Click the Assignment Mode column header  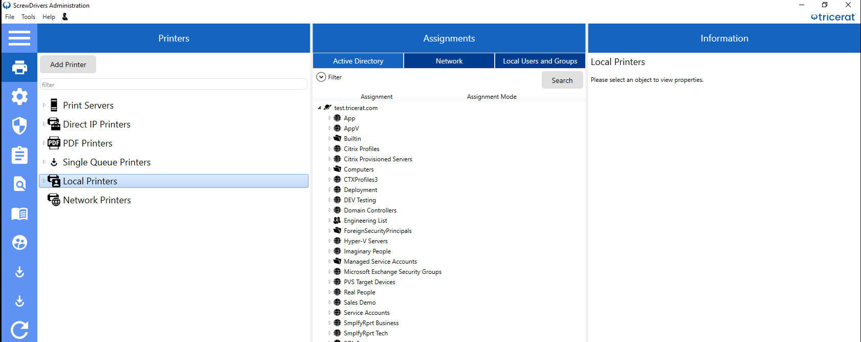(x=492, y=96)
